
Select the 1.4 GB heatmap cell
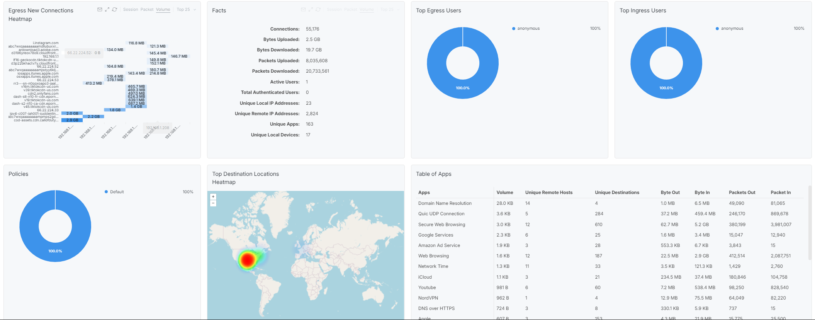tap(136, 107)
